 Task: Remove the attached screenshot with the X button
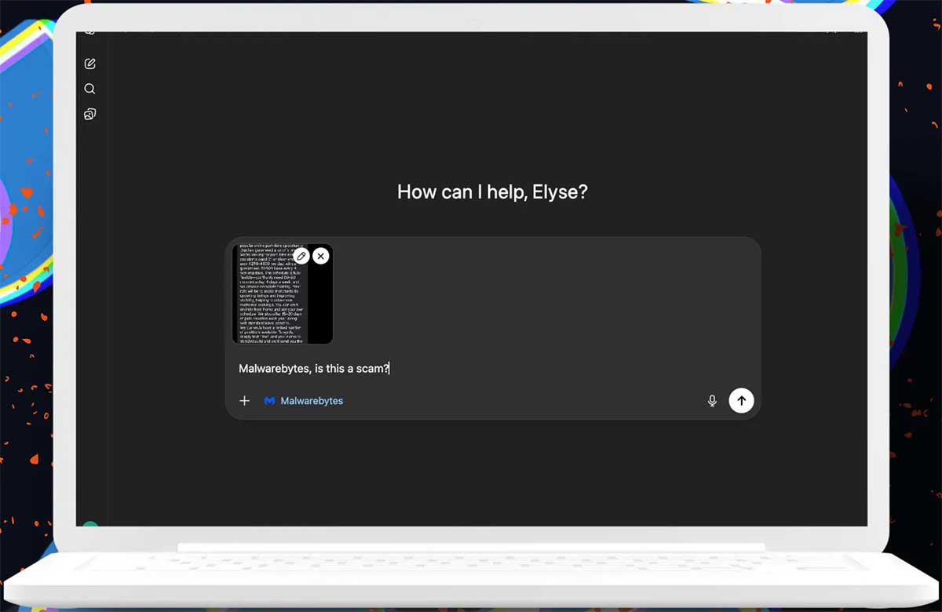(x=321, y=256)
